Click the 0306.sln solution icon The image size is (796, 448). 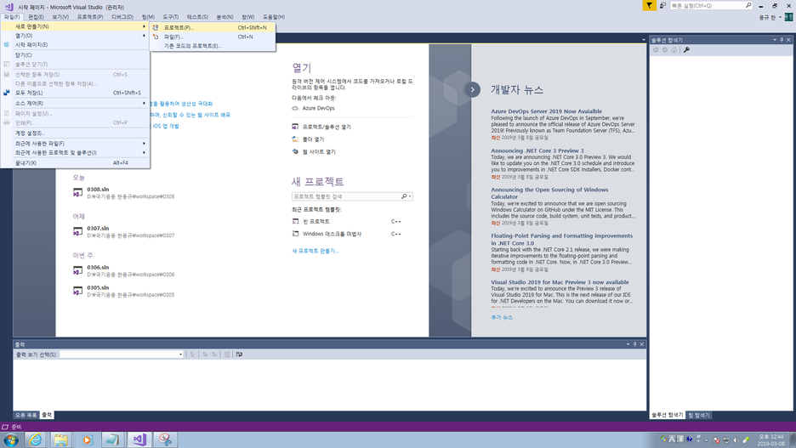[77, 271]
